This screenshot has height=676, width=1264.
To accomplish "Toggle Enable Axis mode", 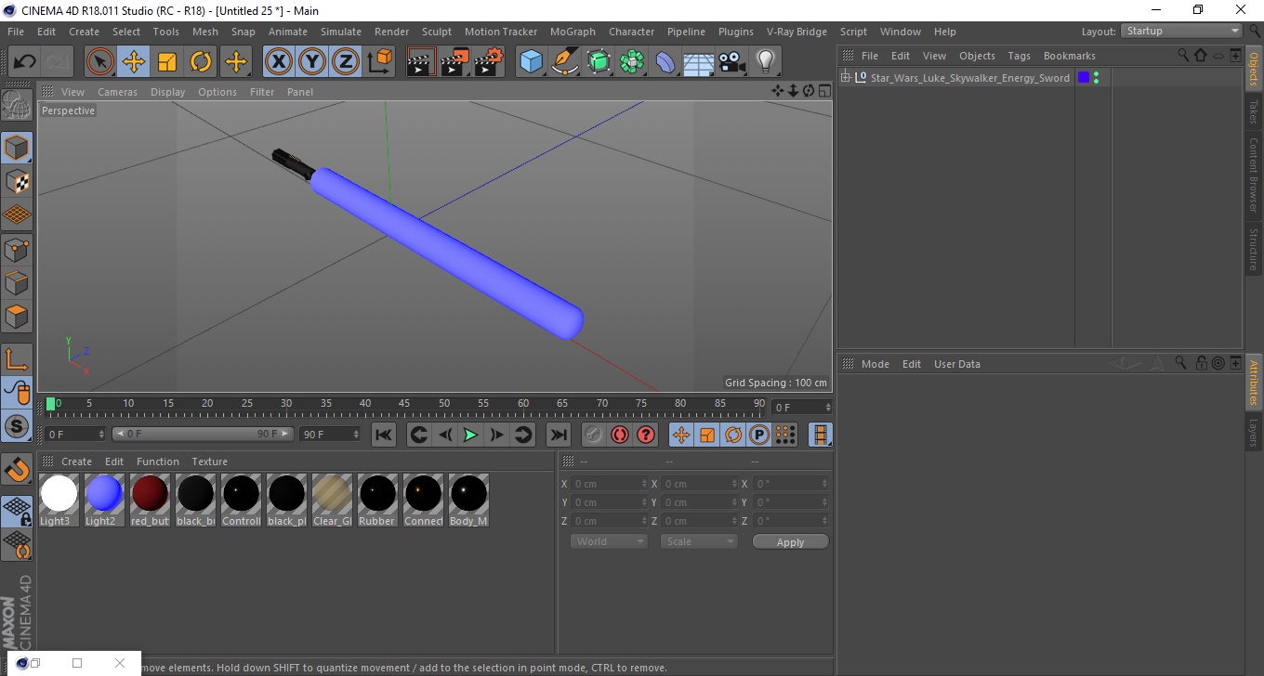I will click(17, 359).
